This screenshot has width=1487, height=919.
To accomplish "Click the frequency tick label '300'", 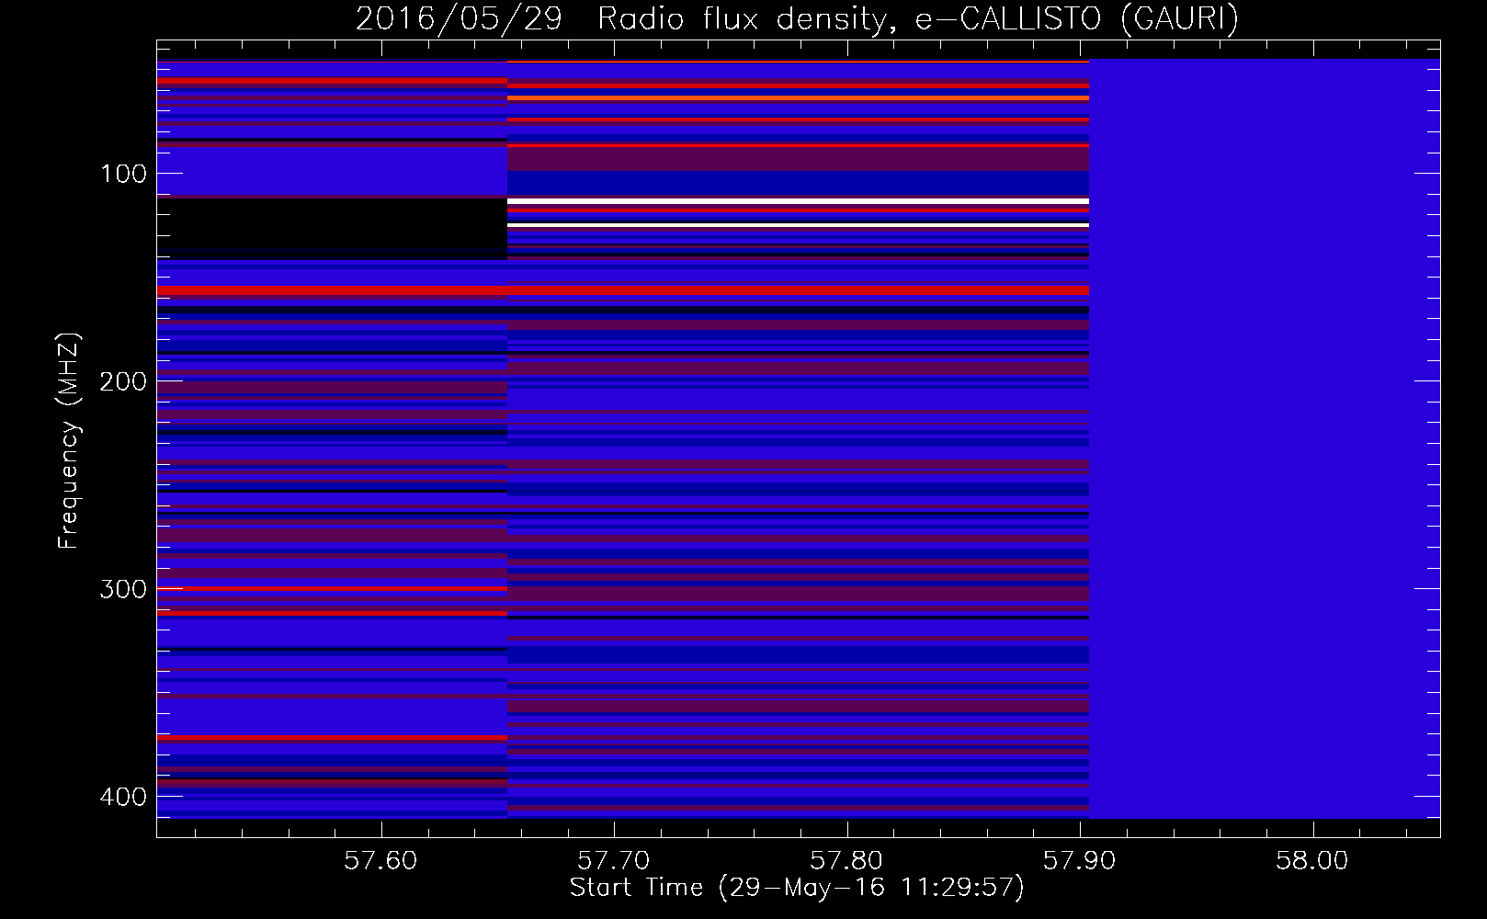I will click(x=123, y=589).
